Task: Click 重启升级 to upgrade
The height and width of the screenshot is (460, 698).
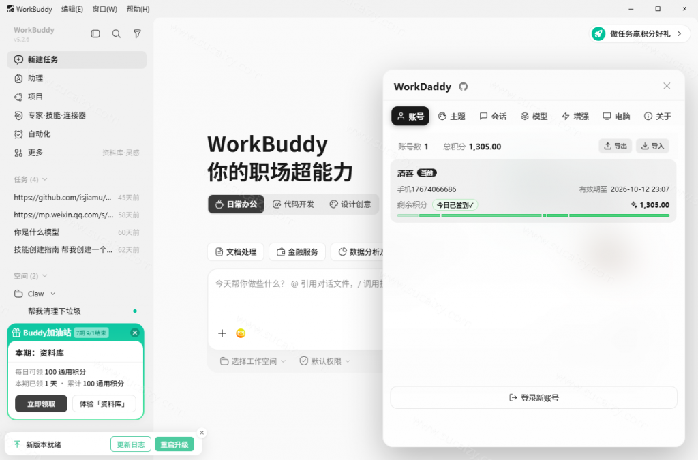Action: [x=174, y=444]
